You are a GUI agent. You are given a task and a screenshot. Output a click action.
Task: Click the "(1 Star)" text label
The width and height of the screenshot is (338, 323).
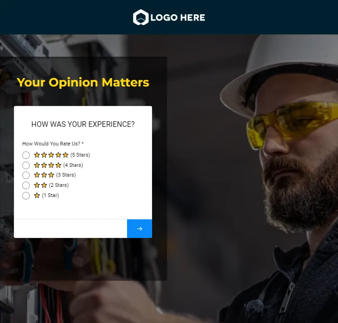[51, 195]
